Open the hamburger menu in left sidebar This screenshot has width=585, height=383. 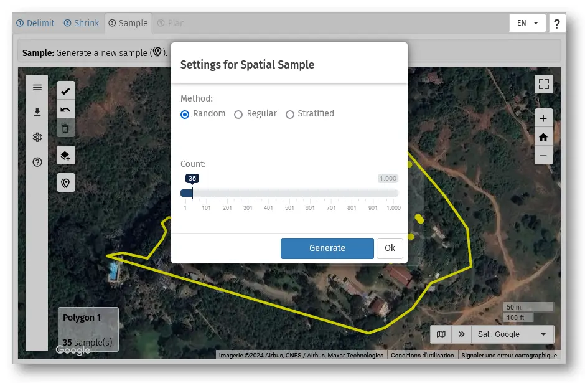[x=37, y=87]
